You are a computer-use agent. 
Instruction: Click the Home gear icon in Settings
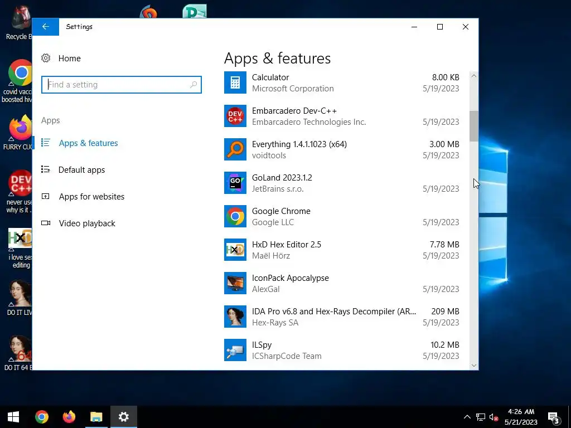click(x=46, y=58)
